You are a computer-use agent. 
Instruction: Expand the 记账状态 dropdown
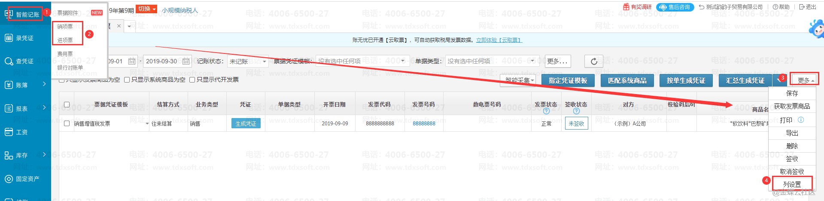[x=248, y=62]
